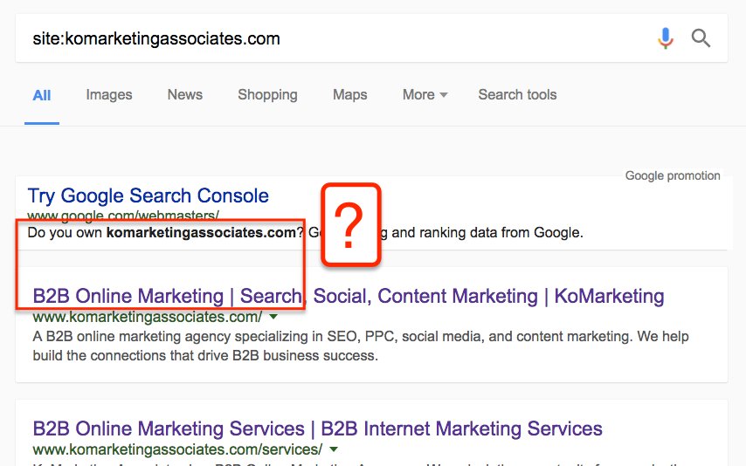The width and height of the screenshot is (746, 466).
Task: Open the Try Google Search Console link
Action: point(149,195)
